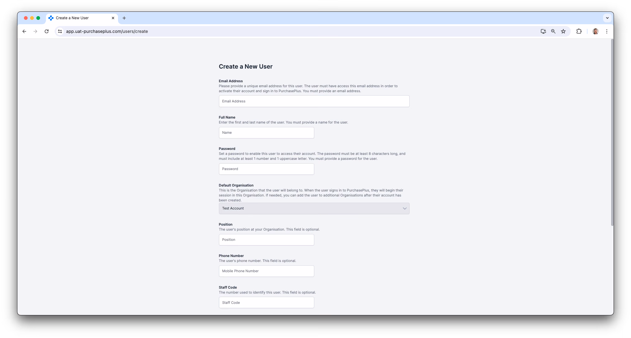Close the Create a New User tab
Viewport: 631px width, 338px height.
(113, 18)
